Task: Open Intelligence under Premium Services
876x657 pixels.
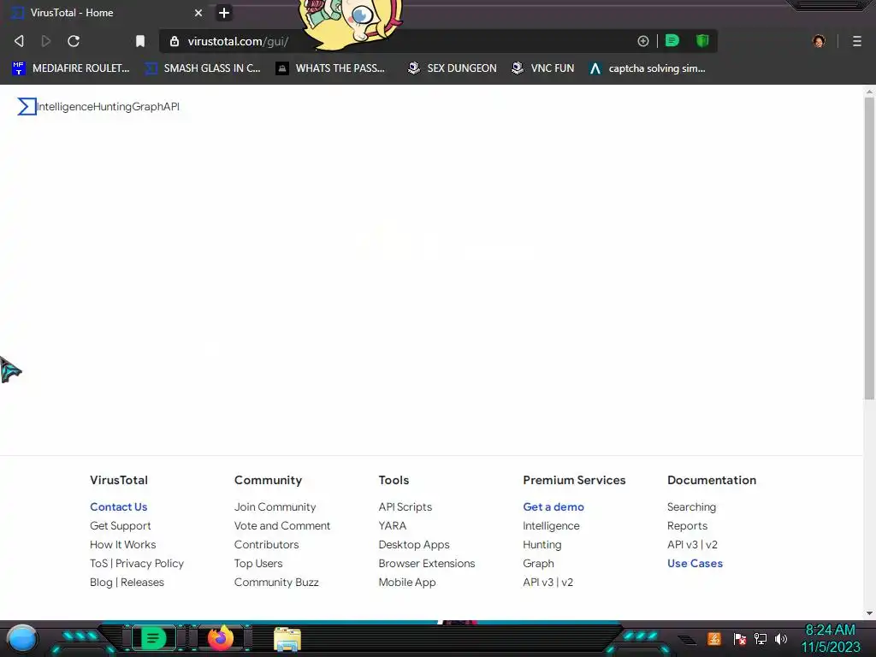Action: (x=551, y=526)
